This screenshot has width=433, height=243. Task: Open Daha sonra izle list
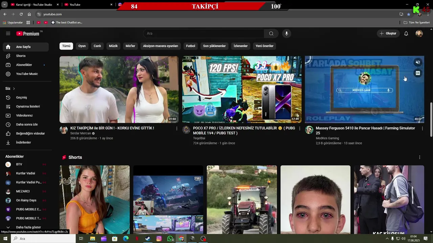[x=26, y=125]
